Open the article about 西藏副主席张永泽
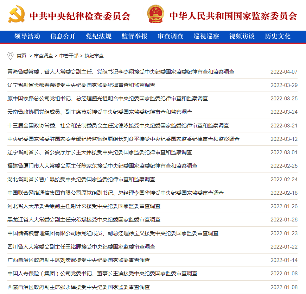The height and width of the screenshot is (294, 306). (79, 287)
